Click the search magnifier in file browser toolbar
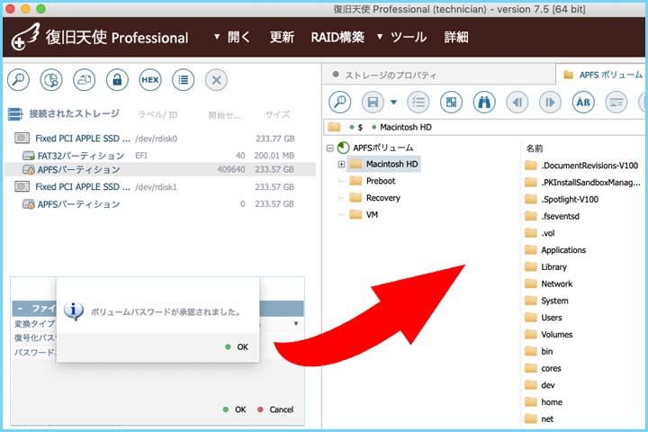Image resolution: width=648 pixels, height=432 pixels. pos(340,102)
